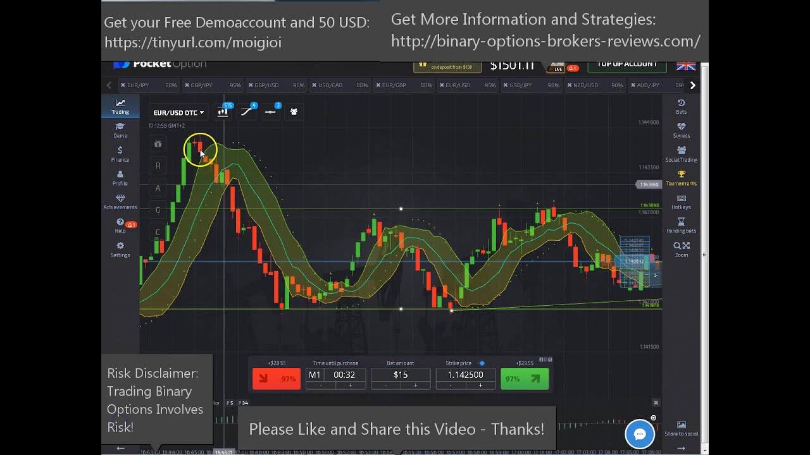Open the Tournaments panel
This screenshot has width=810, height=455.
tap(681, 178)
